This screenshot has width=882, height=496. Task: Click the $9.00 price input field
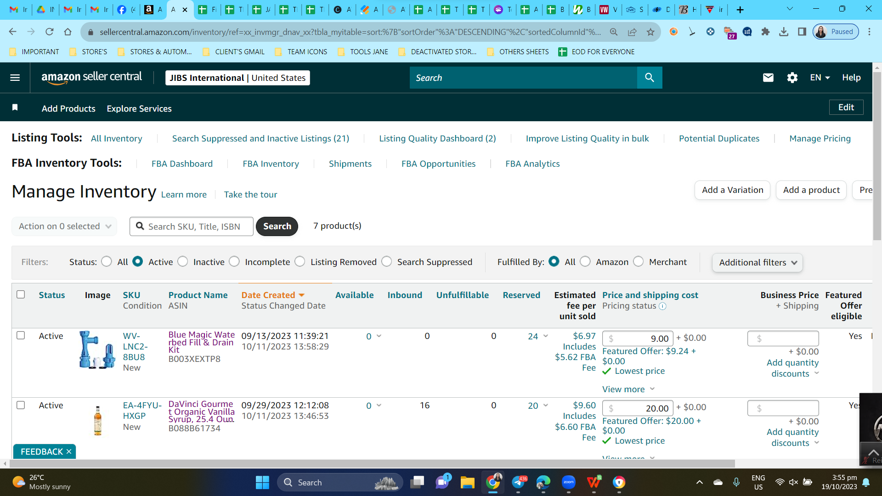point(638,338)
